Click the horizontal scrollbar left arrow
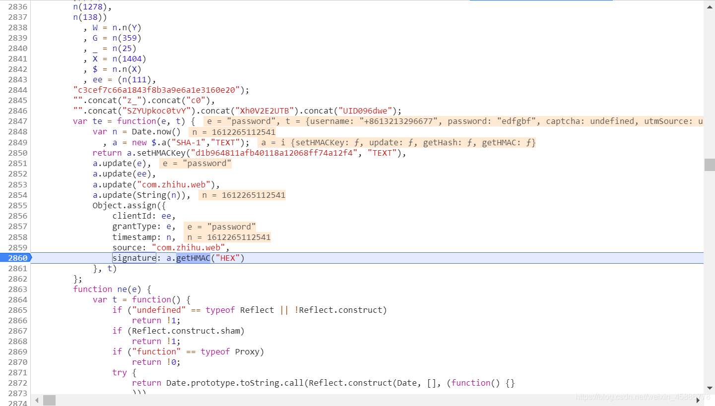The width and height of the screenshot is (715, 406). pos(37,400)
